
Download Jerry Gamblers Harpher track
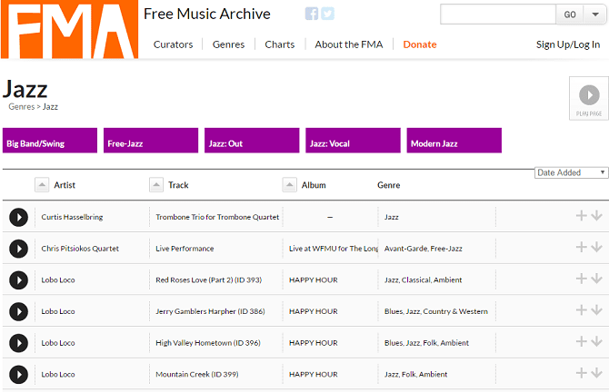[x=596, y=309]
